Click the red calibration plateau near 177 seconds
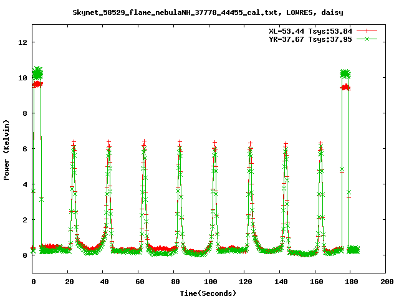Viewport: 399px width, 299px height. click(345, 87)
